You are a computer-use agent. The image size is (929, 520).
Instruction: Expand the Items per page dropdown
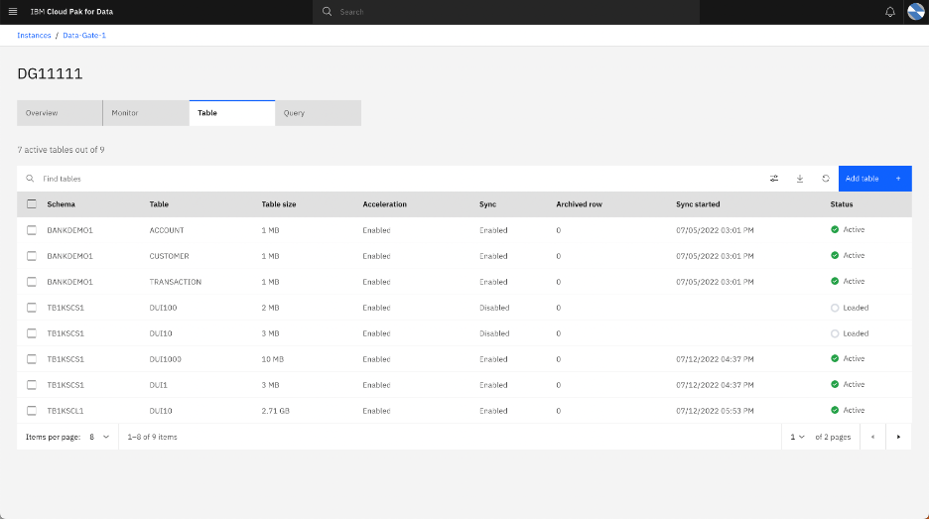click(x=99, y=437)
